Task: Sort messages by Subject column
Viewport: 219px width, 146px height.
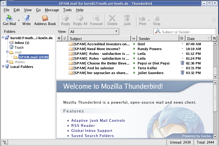Action: tap(99, 39)
